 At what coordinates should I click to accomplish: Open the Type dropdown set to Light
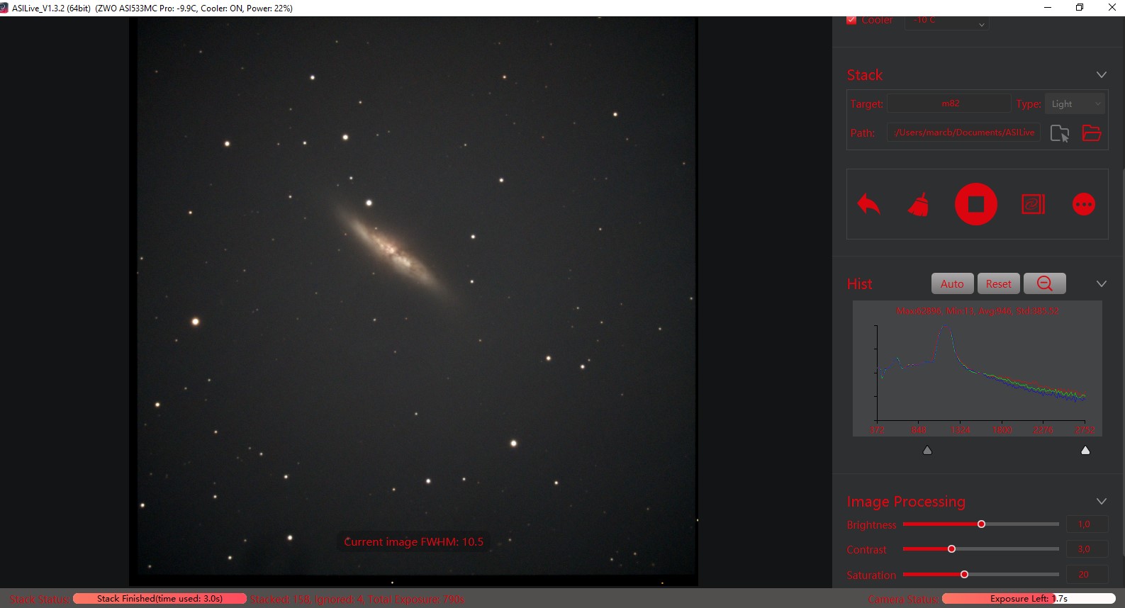point(1075,103)
